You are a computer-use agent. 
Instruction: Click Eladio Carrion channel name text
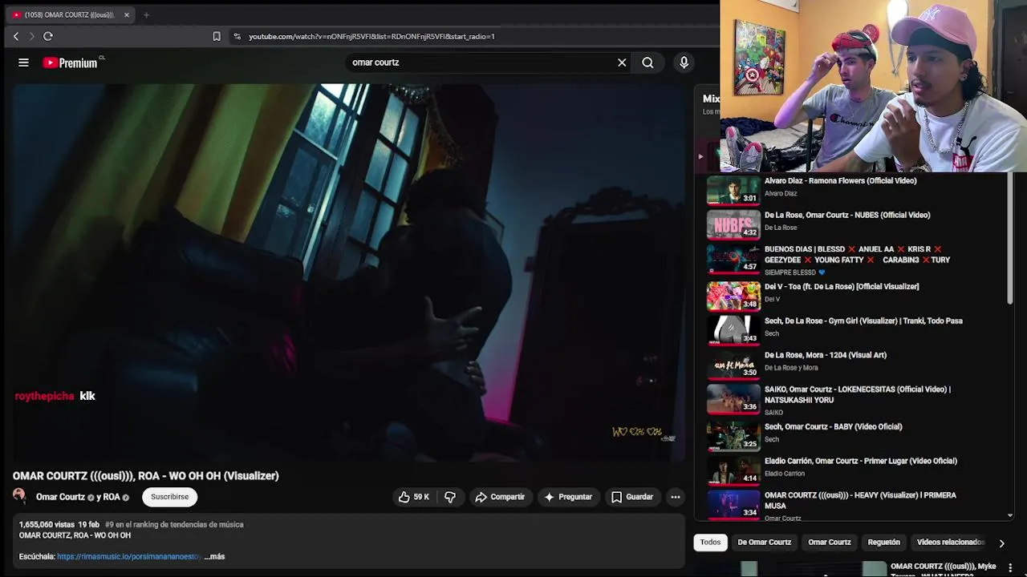785,474
